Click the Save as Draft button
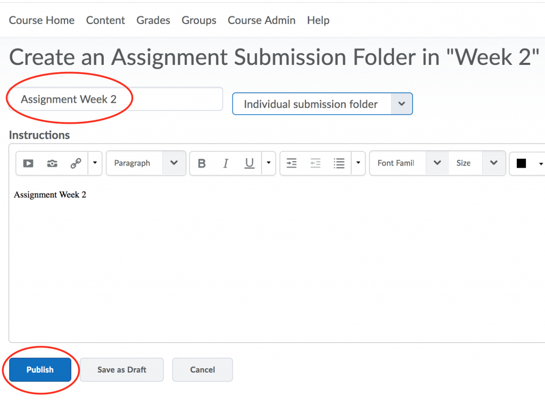545x405 pixels. pyautogui.click(x=122, y=369)
